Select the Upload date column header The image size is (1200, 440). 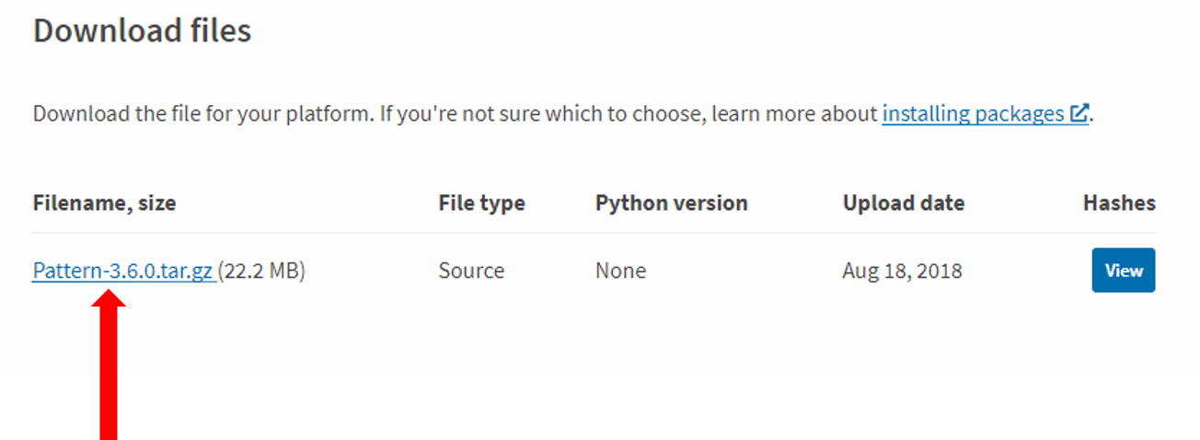(904, 203)
